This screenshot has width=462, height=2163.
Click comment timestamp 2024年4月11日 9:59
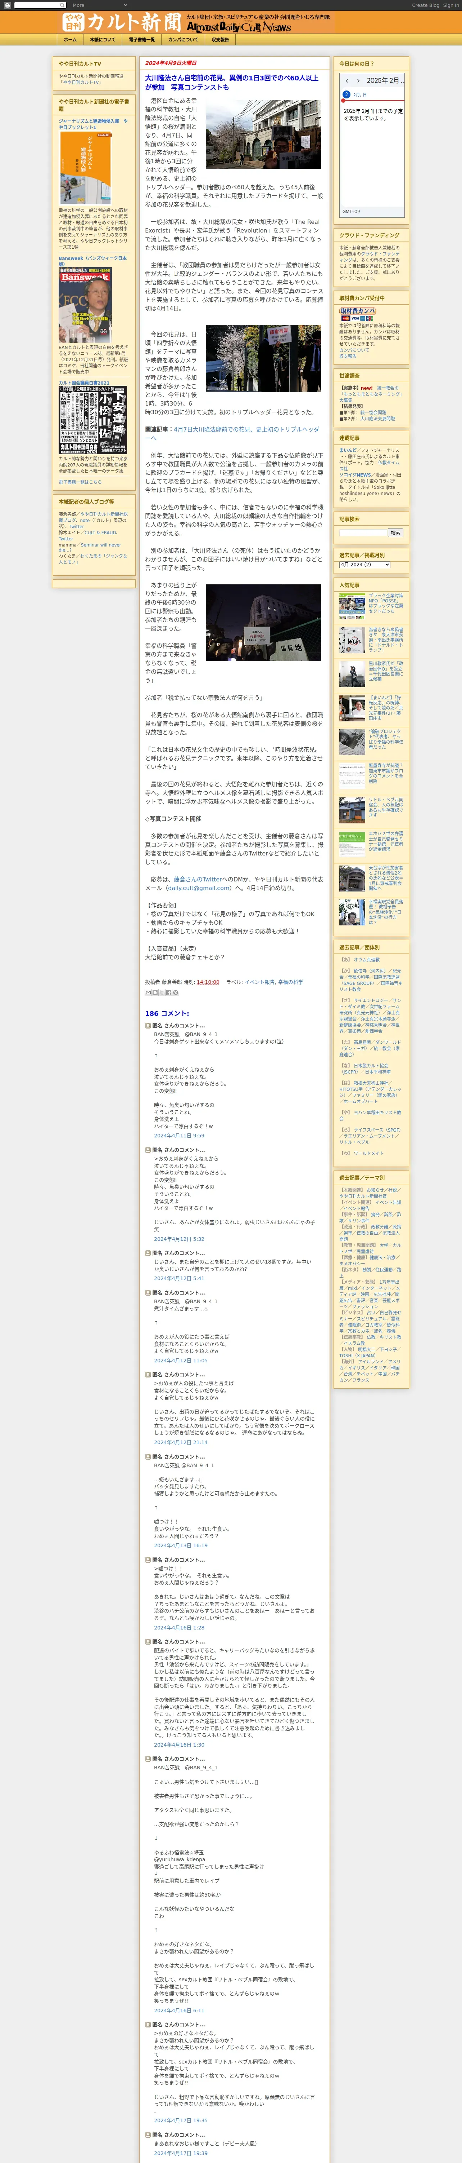[180, 1135]
